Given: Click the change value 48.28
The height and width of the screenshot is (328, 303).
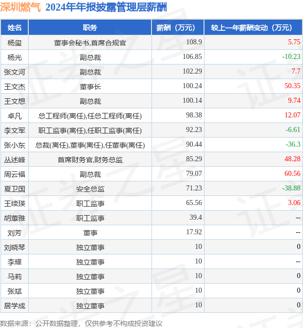Looking at the screenshot, I should tap(292, 159).
